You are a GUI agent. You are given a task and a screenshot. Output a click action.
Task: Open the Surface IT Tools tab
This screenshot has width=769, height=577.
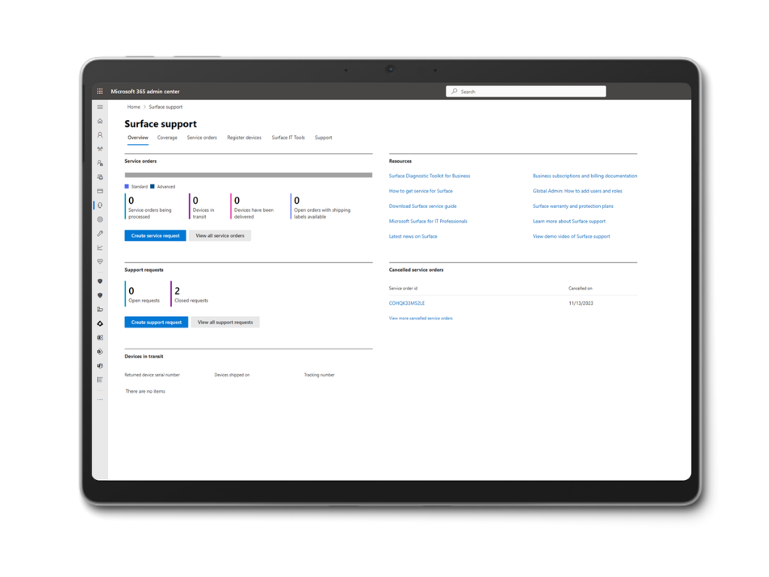point(288,138)
